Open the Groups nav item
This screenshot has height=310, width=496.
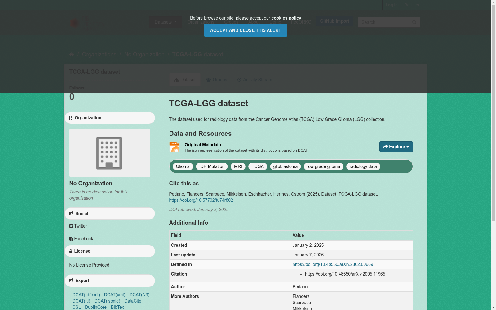click(231, 22)
